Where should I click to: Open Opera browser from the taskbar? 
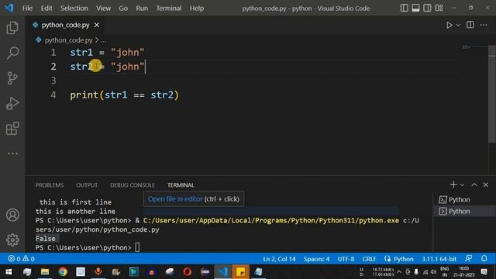pyautogui.click(x=188, y=272)
